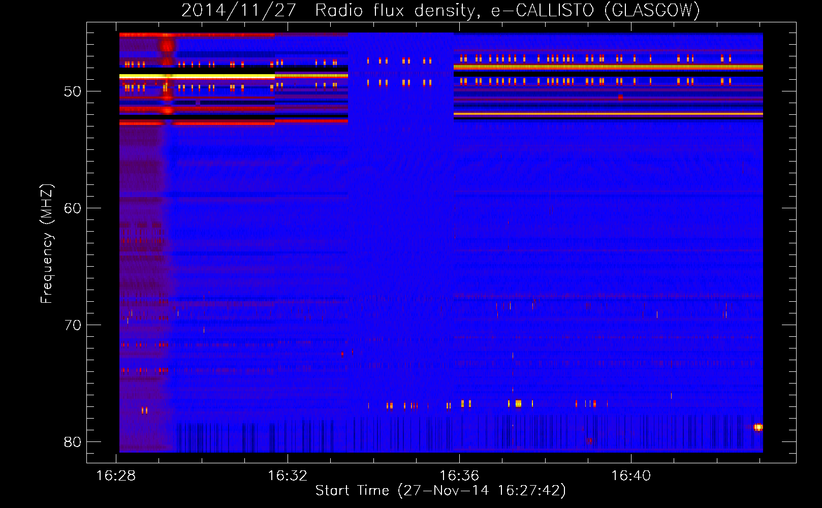Click the 16:32 time tick label

[x=288, y=476]
